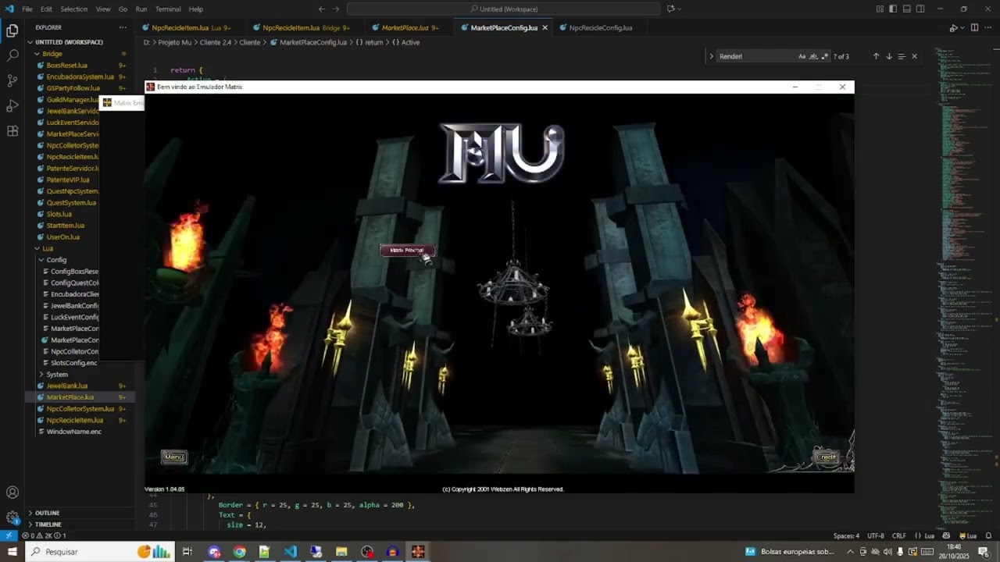Click the Copilot status icon in status bar

pyautogui.click(x=947, y=536)
